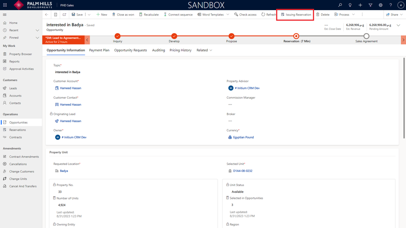Click the Share button
The width and height of the screenshot is (406, 228).
395,15
